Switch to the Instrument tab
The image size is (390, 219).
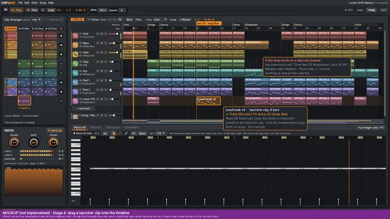(113, 128)
